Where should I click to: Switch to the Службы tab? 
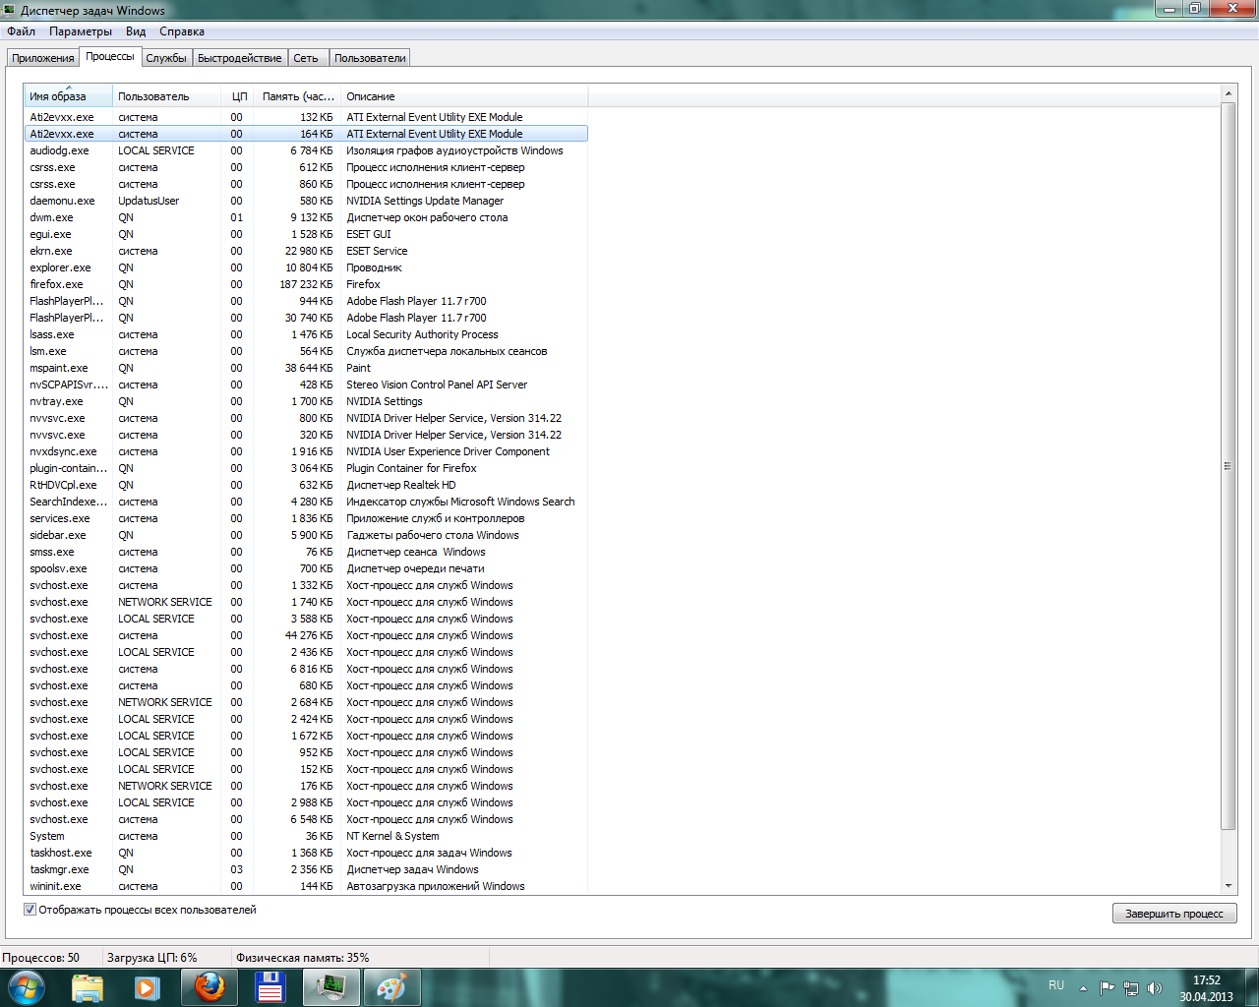point(166,58)
